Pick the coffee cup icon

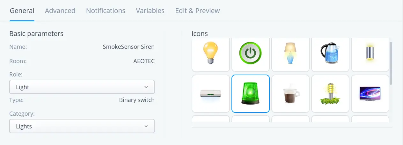pos(290,94)
